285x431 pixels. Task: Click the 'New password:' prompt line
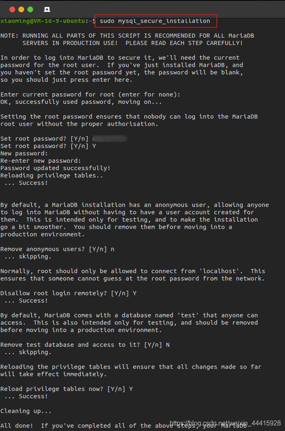24,153
